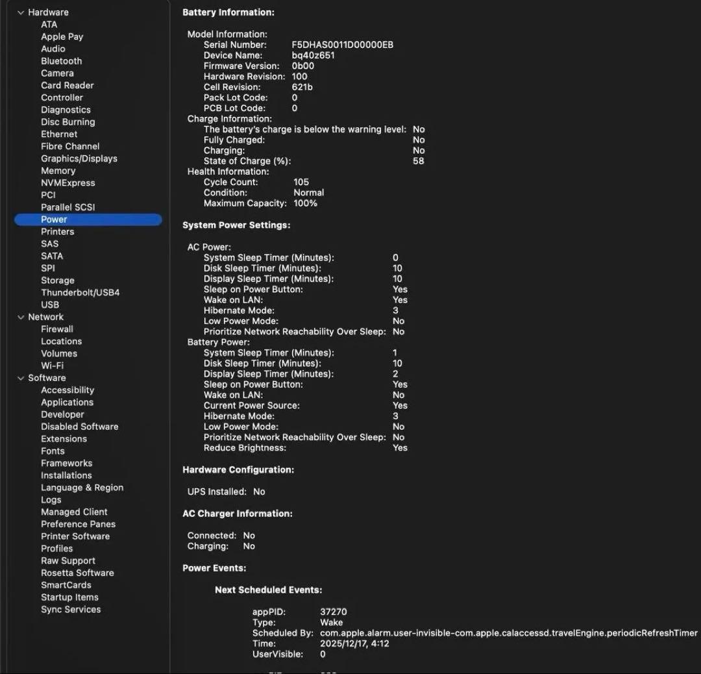Open the Memory hardware report
This screenshot has width=701, height=674.
[x=58, y=170]
